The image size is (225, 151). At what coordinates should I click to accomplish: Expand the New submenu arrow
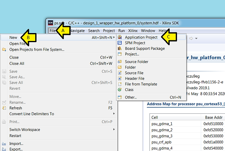click(114, 38)
